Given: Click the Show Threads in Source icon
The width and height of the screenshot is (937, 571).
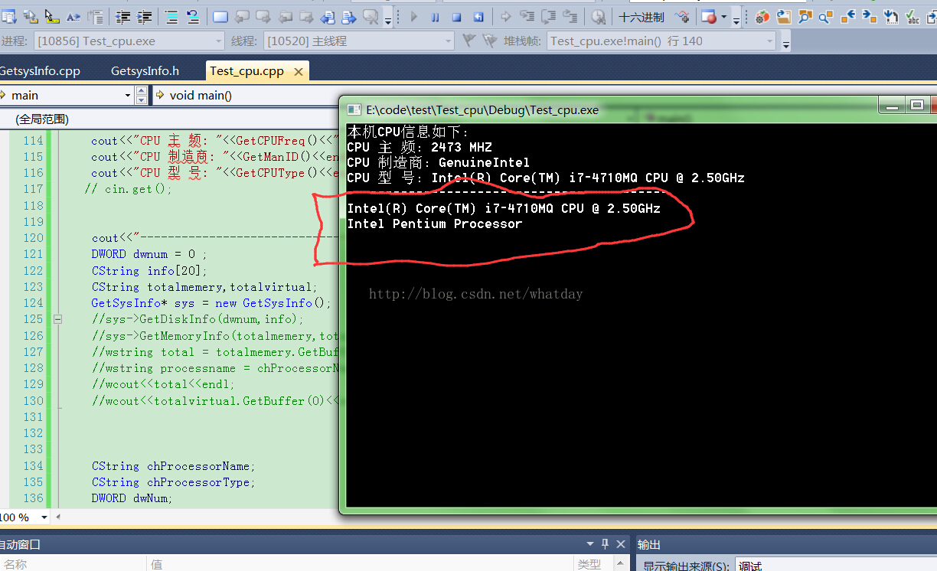Looking at the screenshot, I should pyautogui.click(x=681, y=17).
